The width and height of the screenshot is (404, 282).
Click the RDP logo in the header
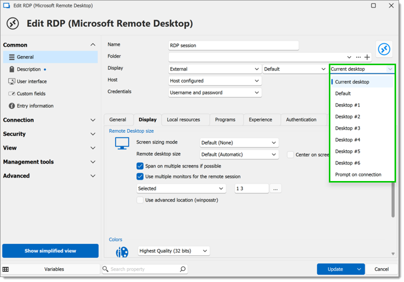point(12,23)
